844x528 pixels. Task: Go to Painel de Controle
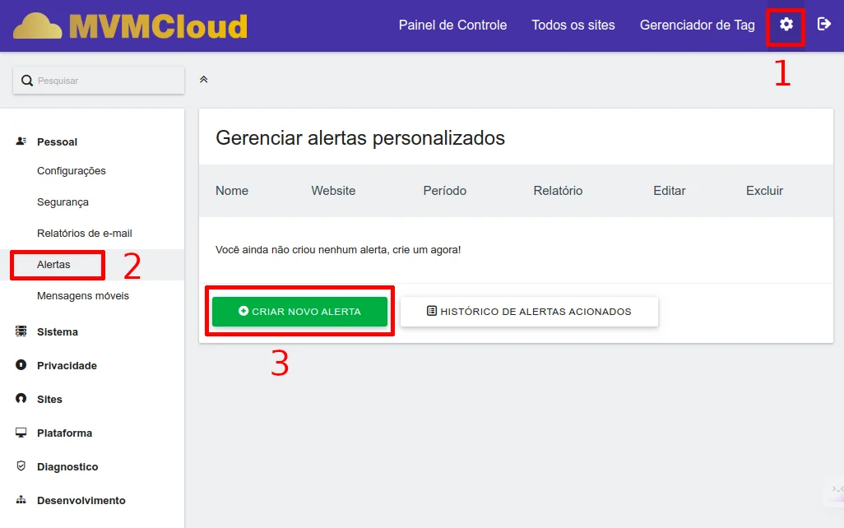[452, 25]
